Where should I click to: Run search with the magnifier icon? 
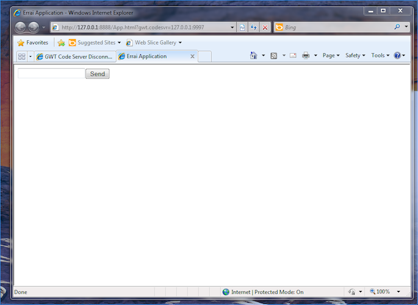397,27
